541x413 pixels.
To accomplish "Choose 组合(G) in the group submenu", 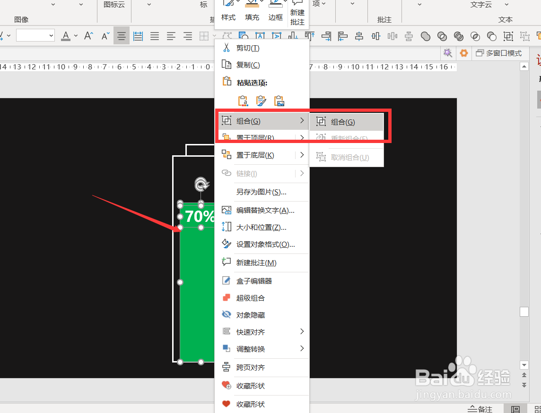I will (348, 121).
